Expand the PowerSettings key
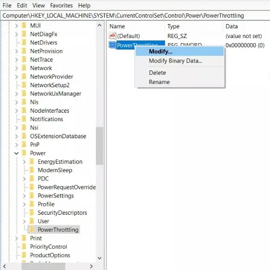Viewport: 270px width, 270px height. click(x=24, y=196)
